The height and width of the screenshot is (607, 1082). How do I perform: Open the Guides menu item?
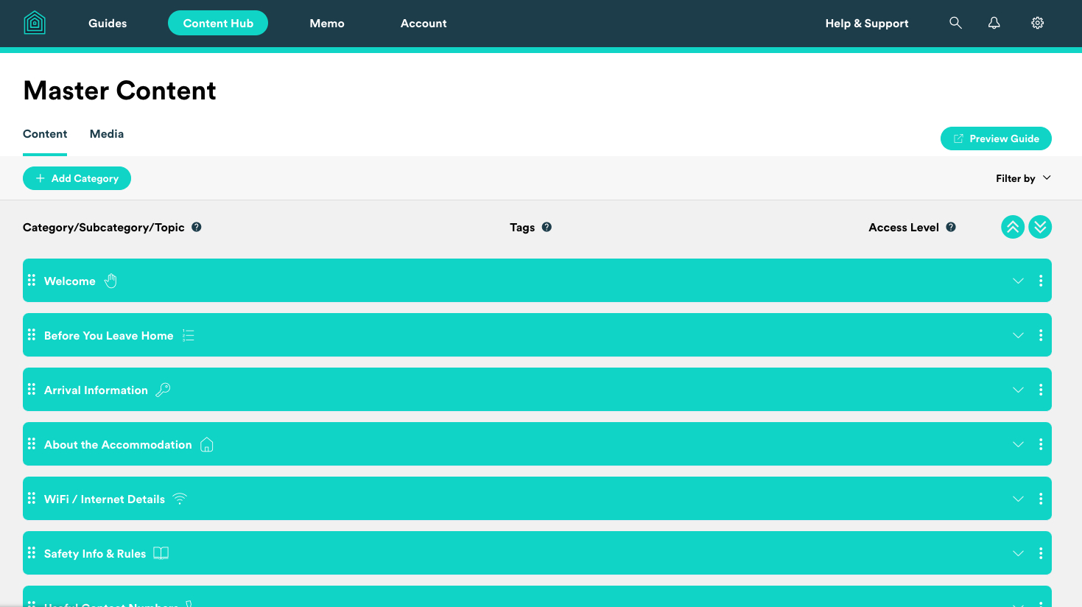(x=108, y=24)
